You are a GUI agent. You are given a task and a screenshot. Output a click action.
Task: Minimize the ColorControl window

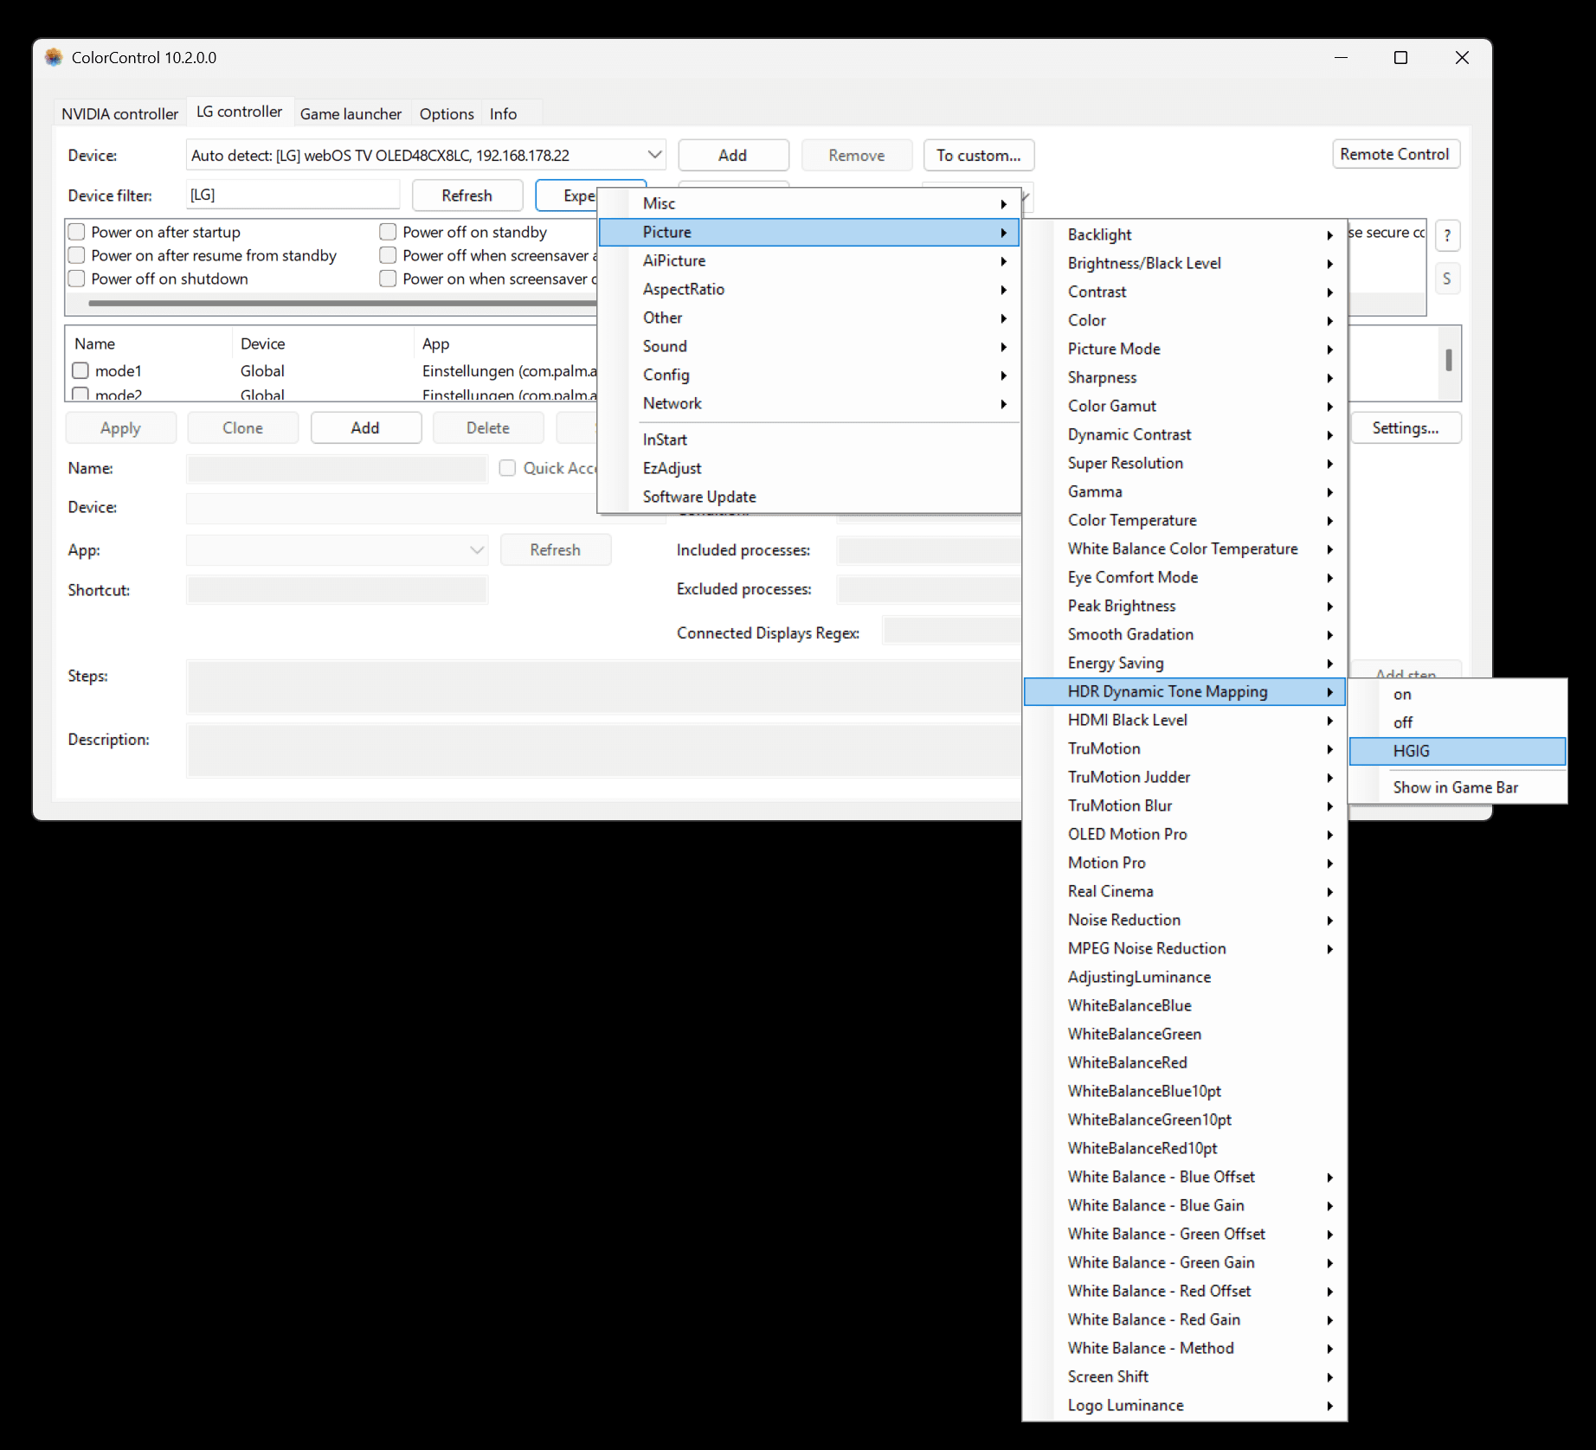[x=1341, y=57]
